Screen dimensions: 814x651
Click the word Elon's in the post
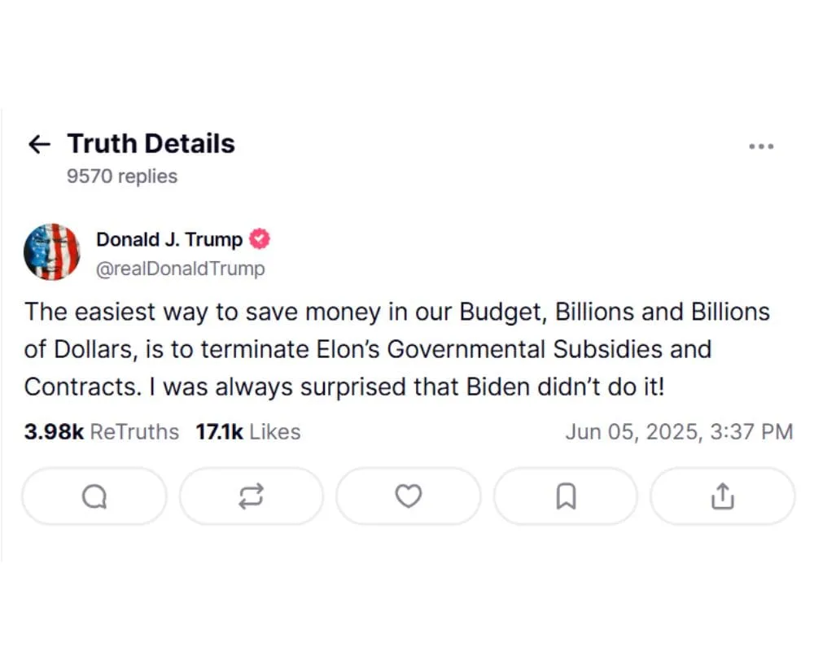(x=348, y=349)
